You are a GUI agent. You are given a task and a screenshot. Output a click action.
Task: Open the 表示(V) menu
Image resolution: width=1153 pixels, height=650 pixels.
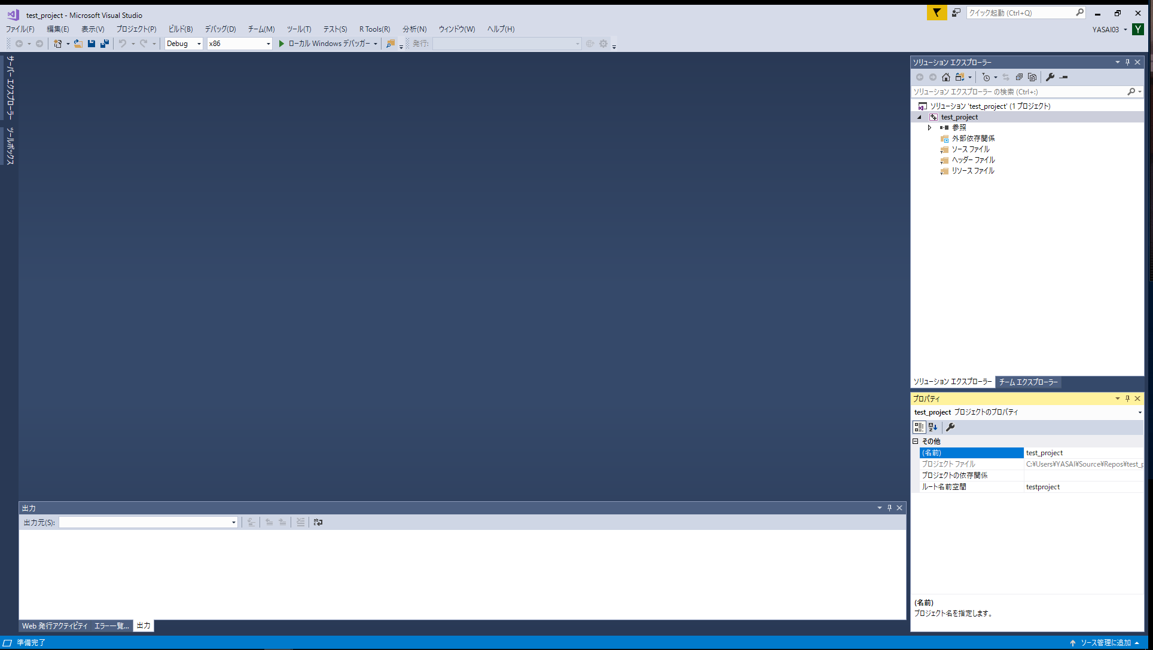(93, 29)
